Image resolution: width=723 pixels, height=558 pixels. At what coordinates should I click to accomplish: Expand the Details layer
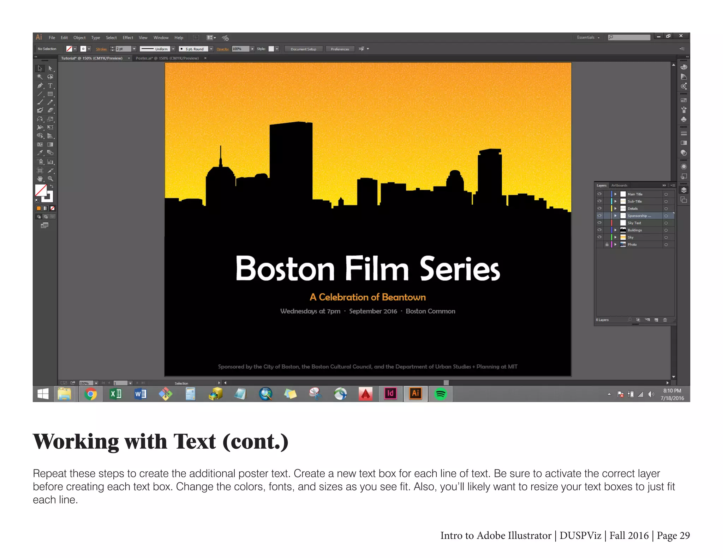[615, 208]
